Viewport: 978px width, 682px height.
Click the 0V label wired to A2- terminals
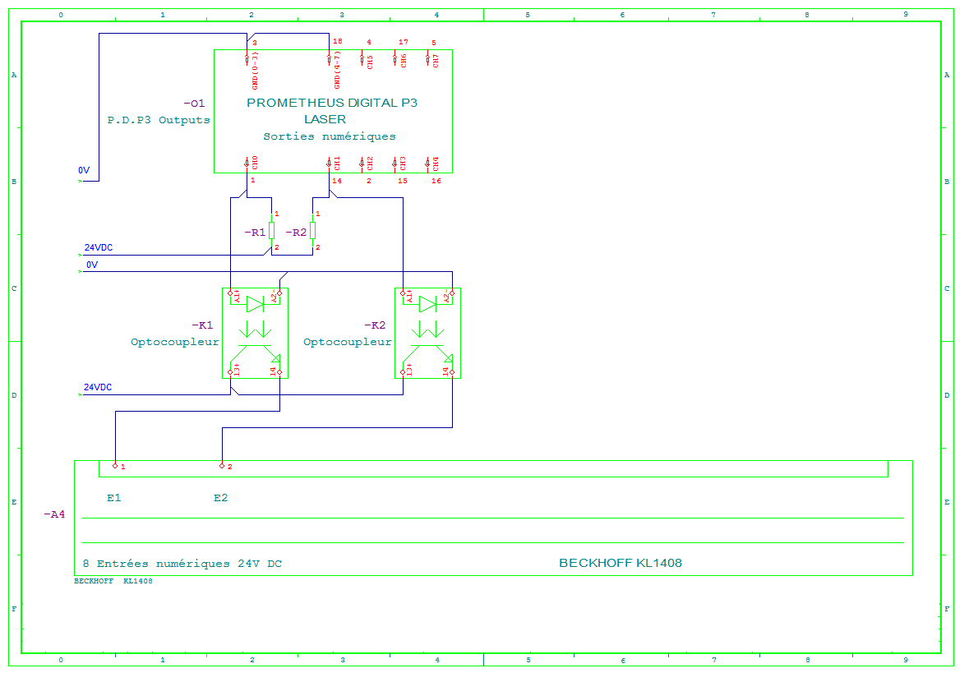(x=92, y=265)
